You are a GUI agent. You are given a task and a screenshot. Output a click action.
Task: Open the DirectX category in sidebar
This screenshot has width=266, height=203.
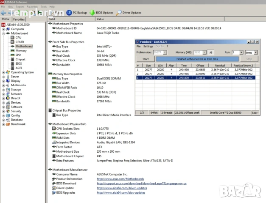[x=15, y=98]
